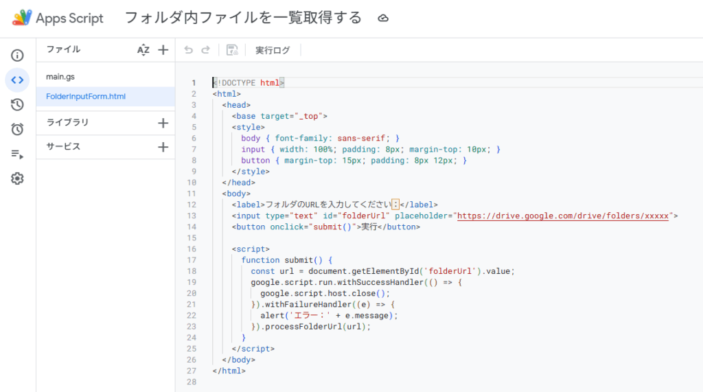The width and height of the screenshot is (703, 392).
Task: Select the Editor code icon in sidebar
Action: pos(17,80)
